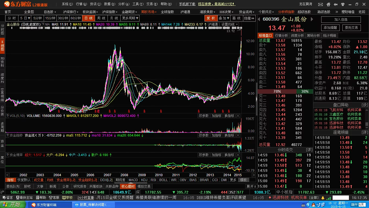Open the 分析(A) menu

point(124,4)
